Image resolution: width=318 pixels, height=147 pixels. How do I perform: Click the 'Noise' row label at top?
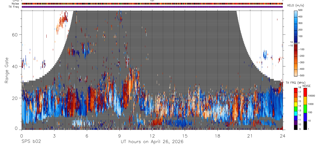(x=16, y=4)
